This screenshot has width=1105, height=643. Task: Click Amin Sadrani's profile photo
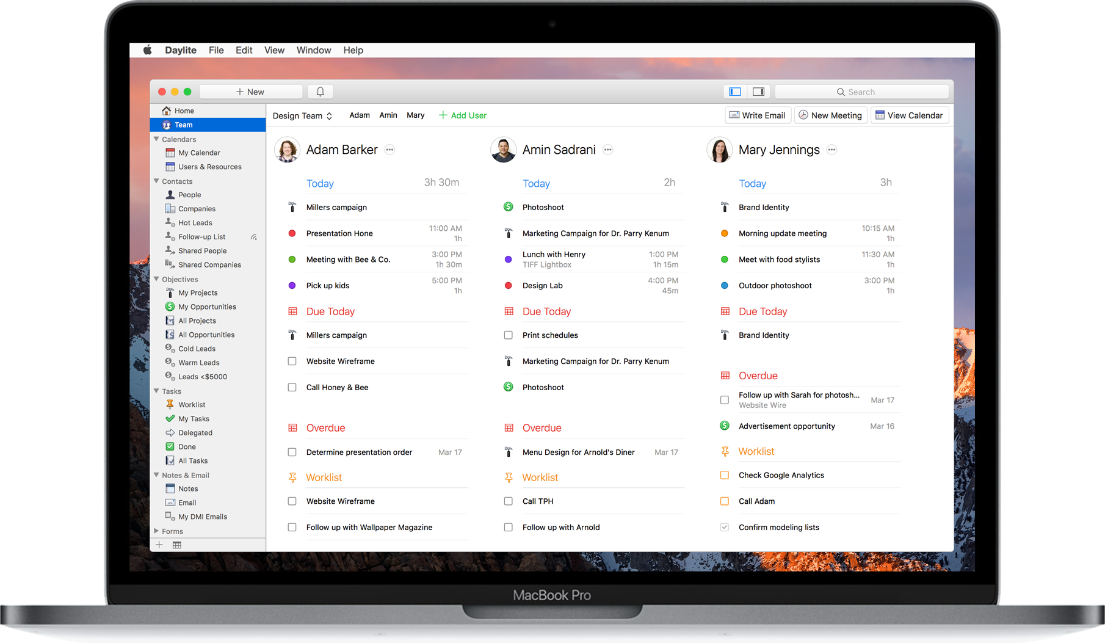tap(504, 150)
